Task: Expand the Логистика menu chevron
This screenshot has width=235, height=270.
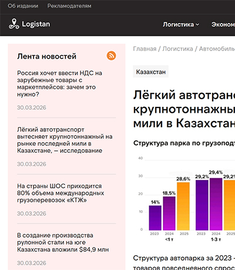Action: 197,25
